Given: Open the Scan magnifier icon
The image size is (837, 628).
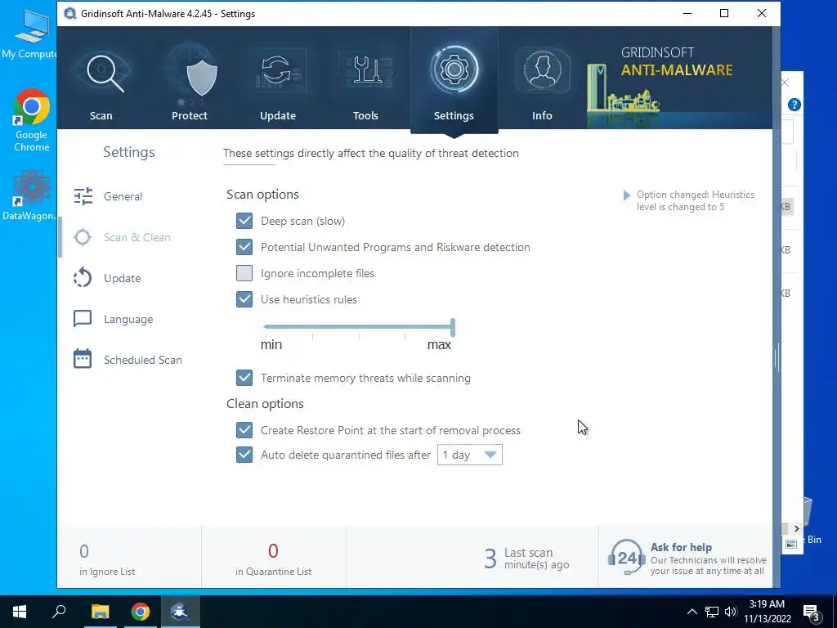Looking at the screenshot, I should (105, 73).
